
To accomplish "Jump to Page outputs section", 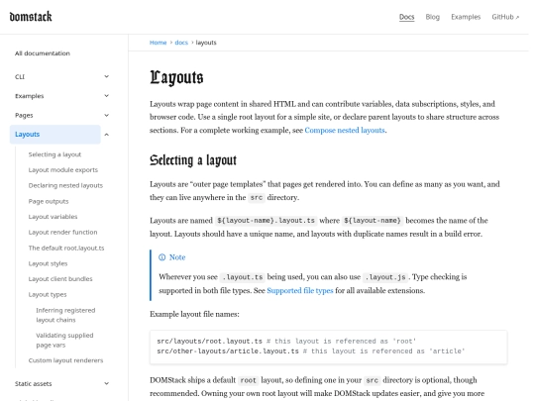I will [49, 201].
